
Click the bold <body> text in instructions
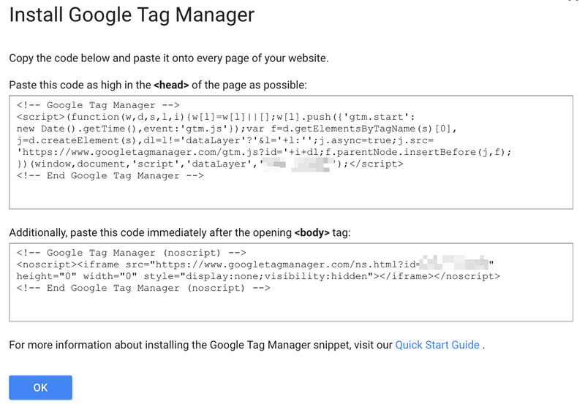pyautogui.click(x=312, y=232)
